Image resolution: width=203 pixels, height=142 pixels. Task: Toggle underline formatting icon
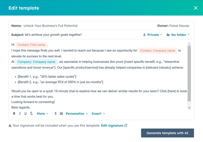[25, 114]
